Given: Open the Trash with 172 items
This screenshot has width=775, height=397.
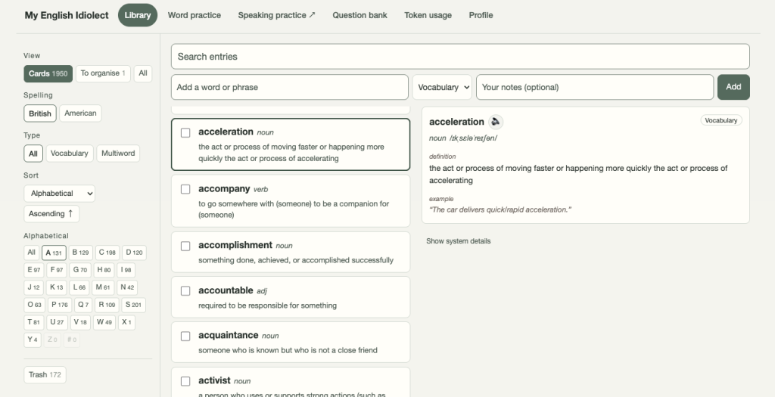Looking at the screenshot, I should pos(45,375).
